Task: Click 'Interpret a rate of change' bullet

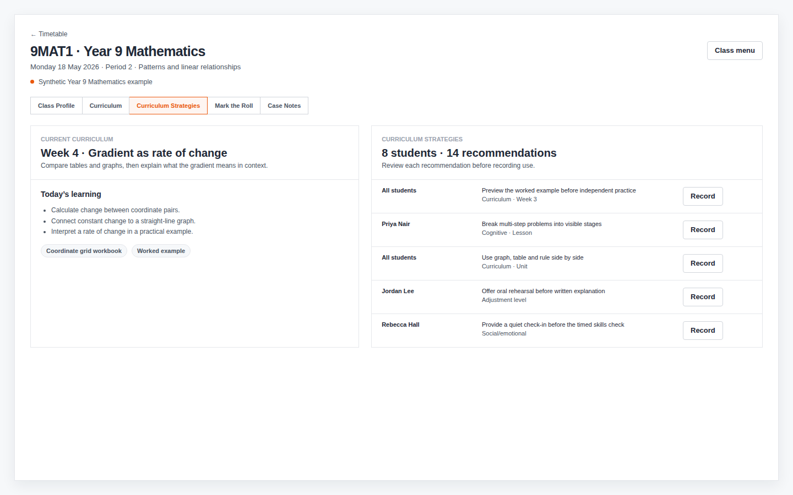Action: click(x=122, y=232)
